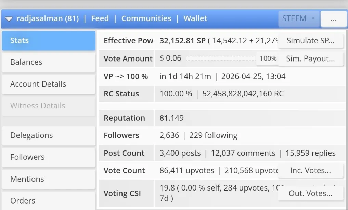Image resolution: width=348 pixels, height=210 pixels.
Task: Show the Delegations tab
Action: tap(49, 135)
